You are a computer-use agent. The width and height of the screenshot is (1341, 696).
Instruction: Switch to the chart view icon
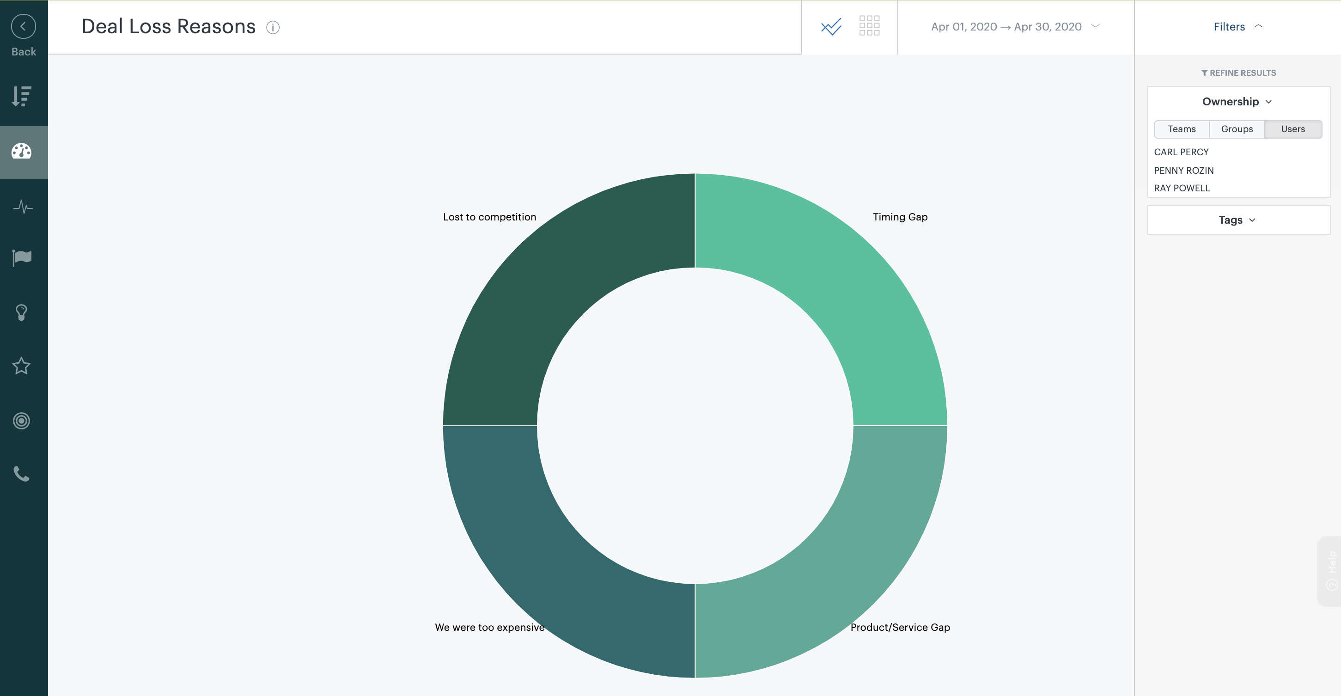pyautogui.click(x=831, y=26)
